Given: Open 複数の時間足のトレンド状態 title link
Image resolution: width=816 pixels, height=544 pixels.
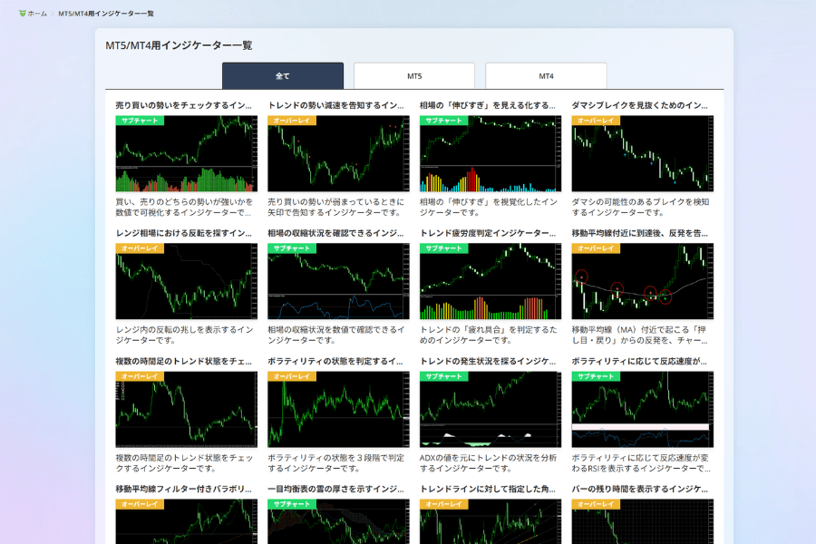Looking at the screenshot, I should pyautogui.click(x=184, y=361).
